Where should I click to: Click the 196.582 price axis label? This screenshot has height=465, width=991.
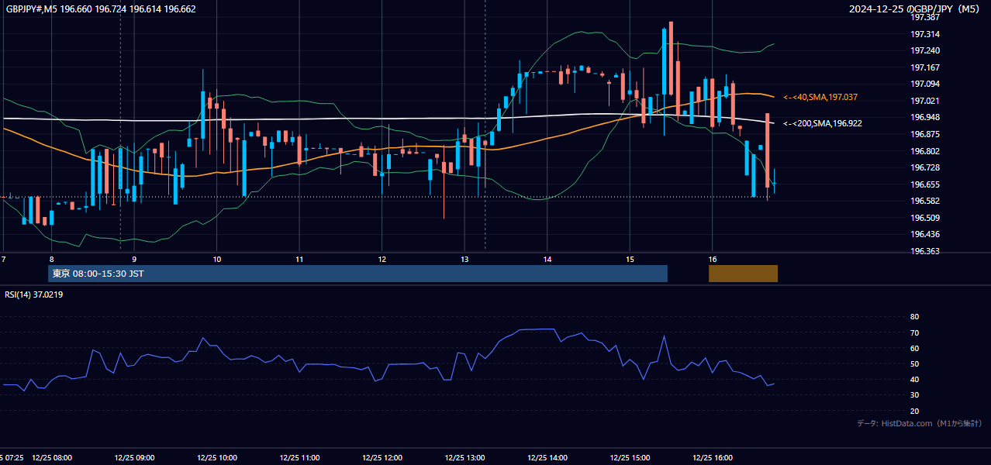pyautogui.click(x=925, y=201)
